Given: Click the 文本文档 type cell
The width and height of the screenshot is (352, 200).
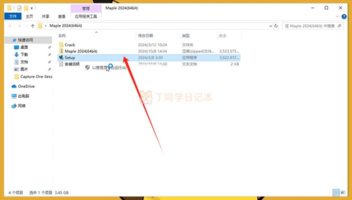Looking at the screenshot, I should [190, 64].
